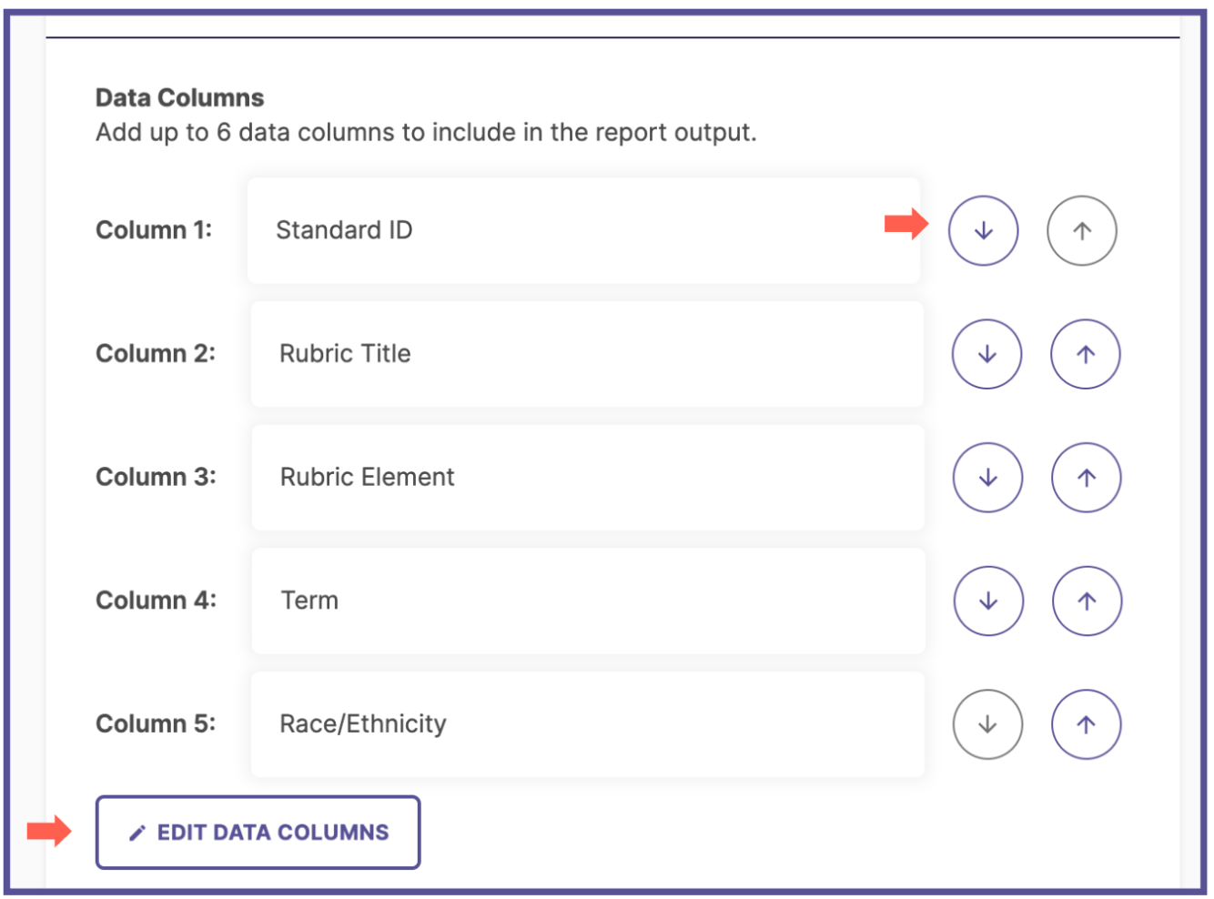Click the up arrow for Standard ID
This screenshot has height=899, width=1214.
point(1081,231)
